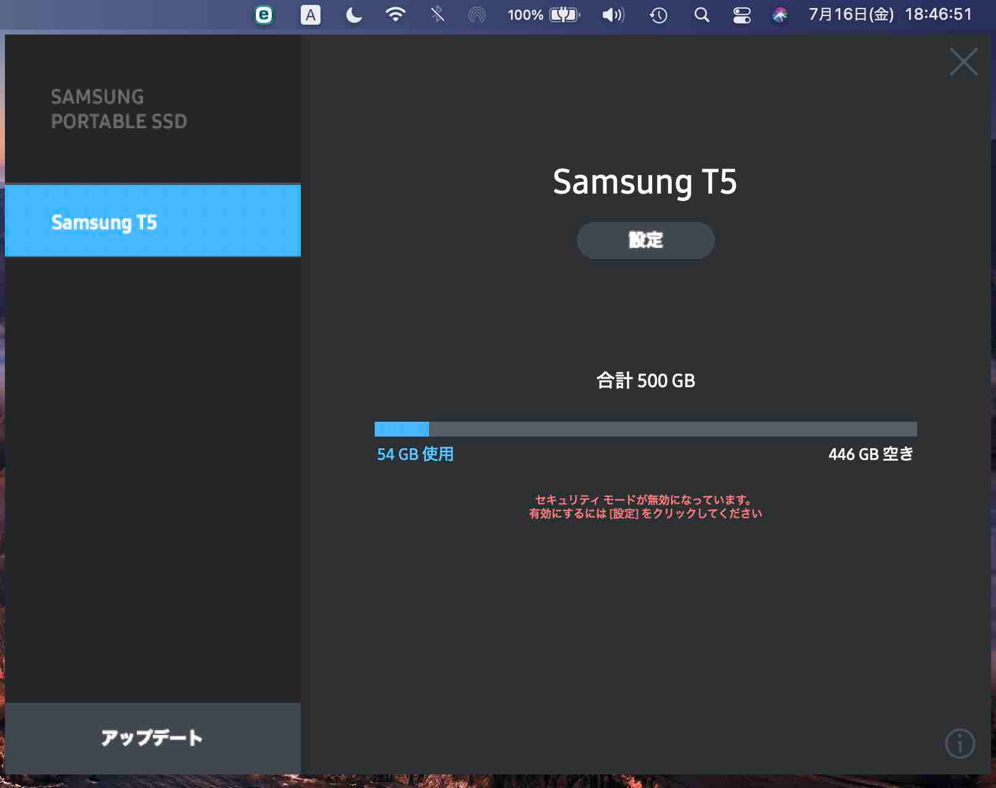Toggle Do Not Disturb moon icon
The image size is (996, 788).
tap(353, 15)
